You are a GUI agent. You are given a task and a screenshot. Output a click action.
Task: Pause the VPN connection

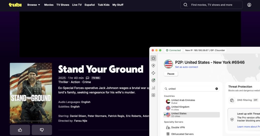[x=171, y=74]
